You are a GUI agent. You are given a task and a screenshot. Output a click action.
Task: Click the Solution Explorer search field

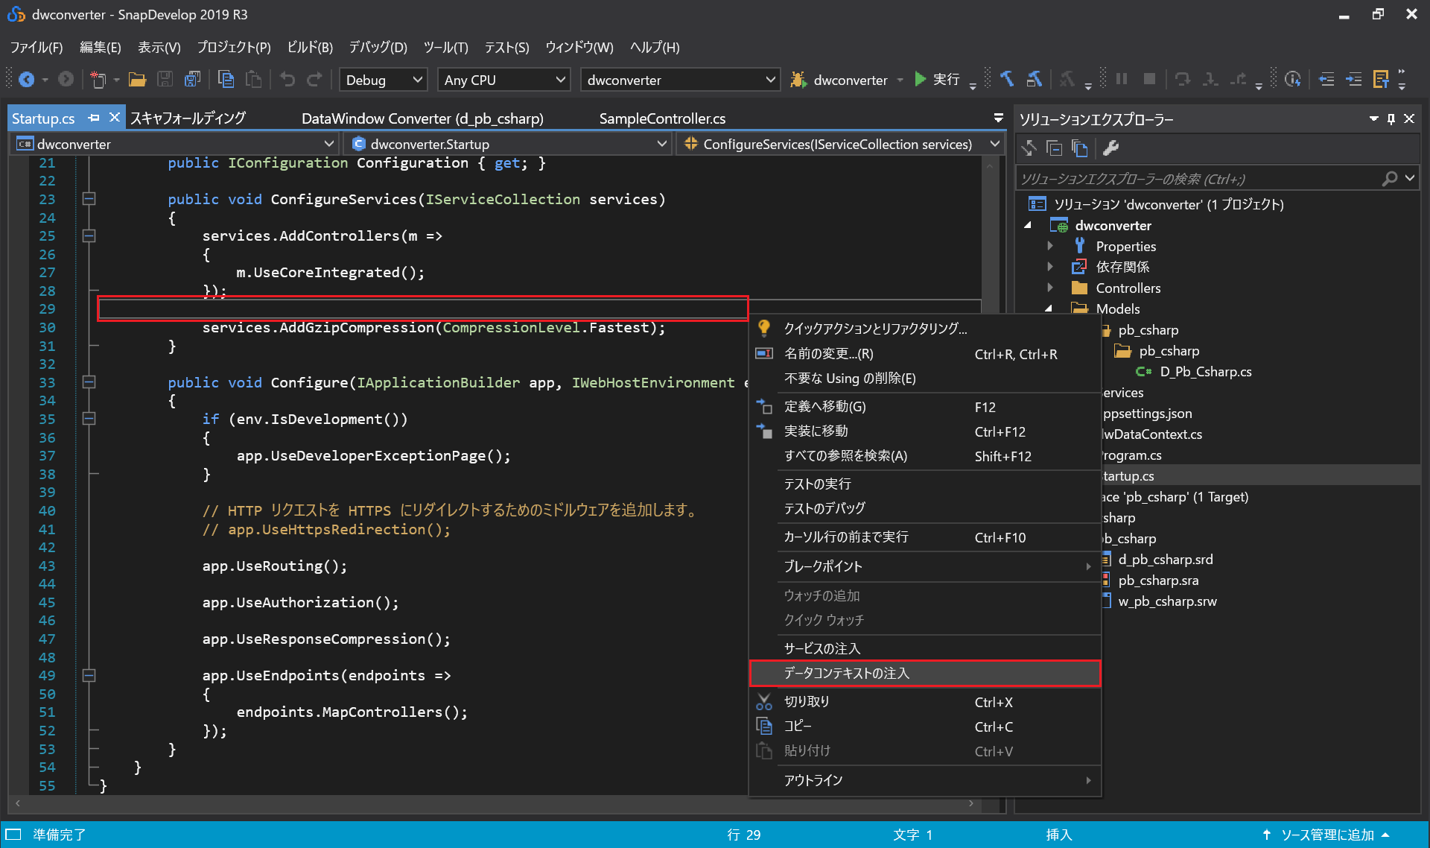point(1199,179)
